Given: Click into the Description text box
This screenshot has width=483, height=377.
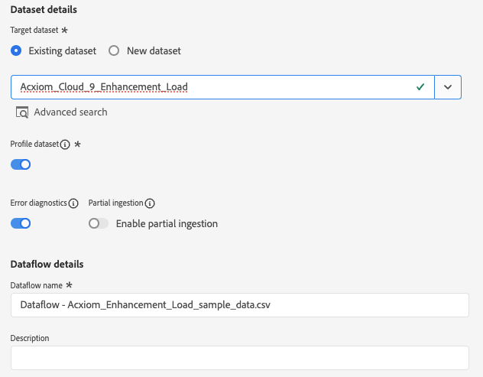Looking at the screenshot, I should point(239,357).
